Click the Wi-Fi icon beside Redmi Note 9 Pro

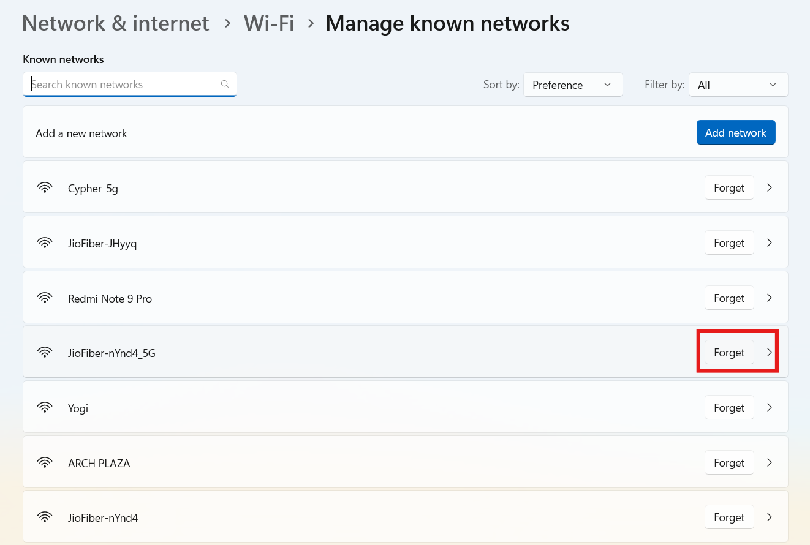[45, 298]
